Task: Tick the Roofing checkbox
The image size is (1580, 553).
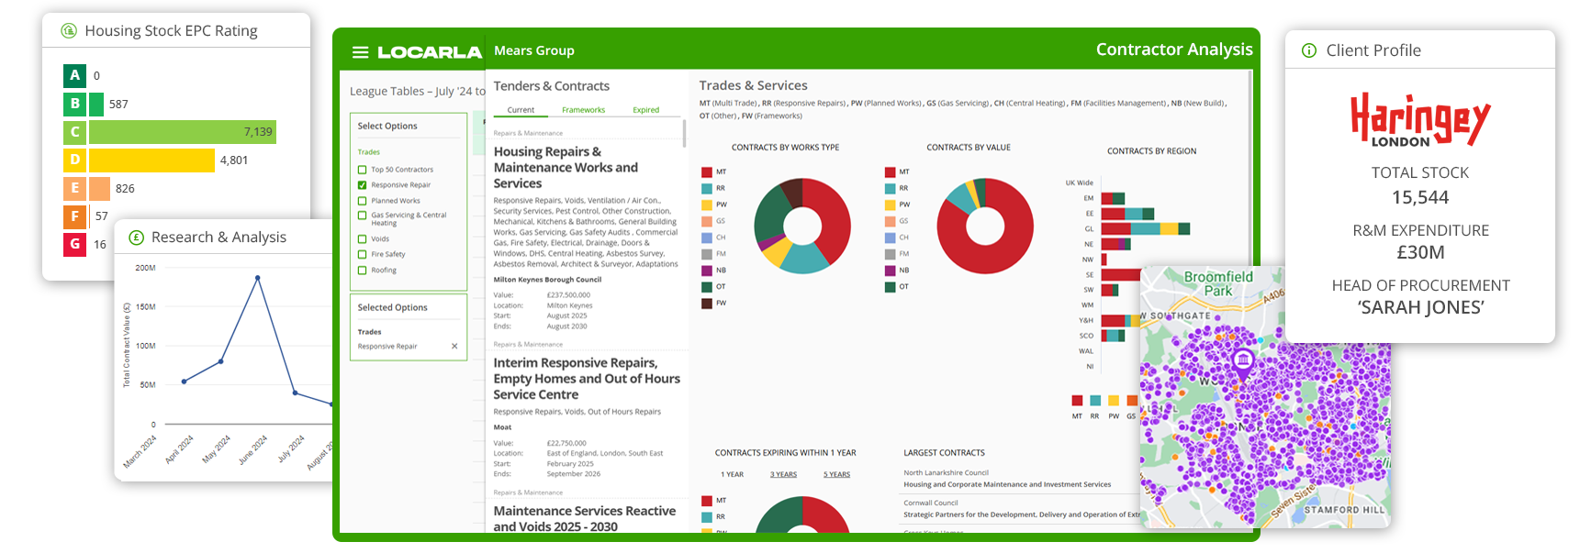Action: pos(362,271)
